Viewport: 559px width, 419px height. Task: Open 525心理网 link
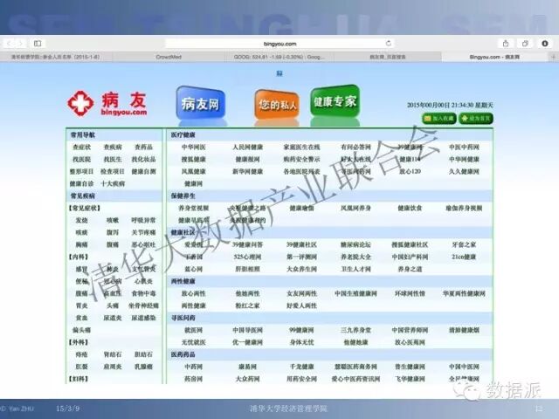click(x=248, y=257)
